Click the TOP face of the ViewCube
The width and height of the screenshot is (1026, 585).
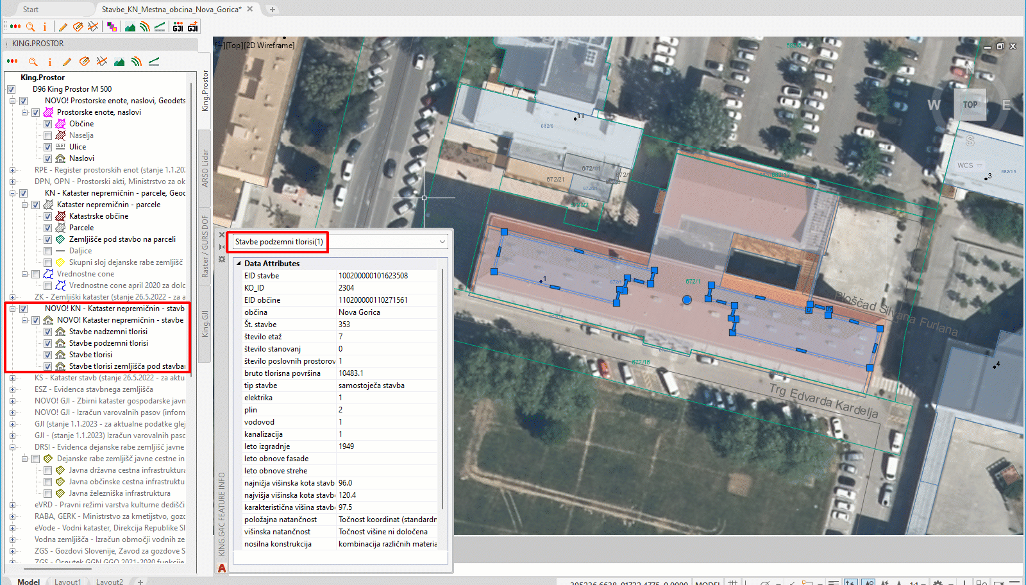[x=970, y=105]
